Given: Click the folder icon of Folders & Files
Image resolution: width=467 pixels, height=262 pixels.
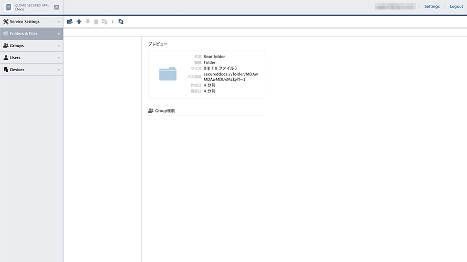Looking at the screenshot, I should coord(6,34).
